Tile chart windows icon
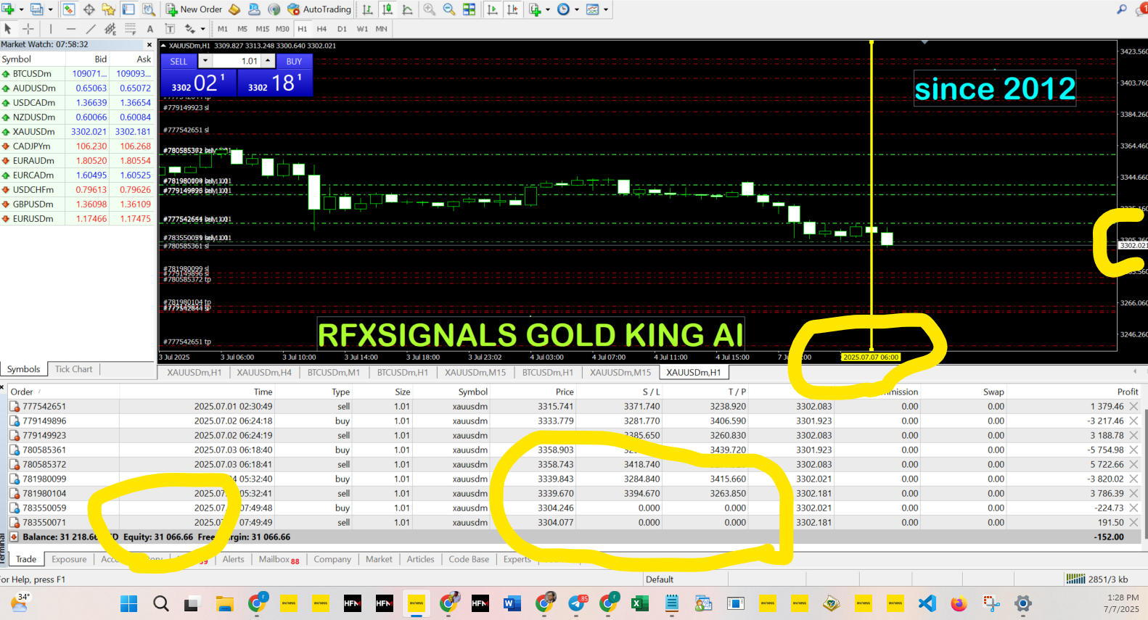Screen dimensions: 1148x620 470,9
